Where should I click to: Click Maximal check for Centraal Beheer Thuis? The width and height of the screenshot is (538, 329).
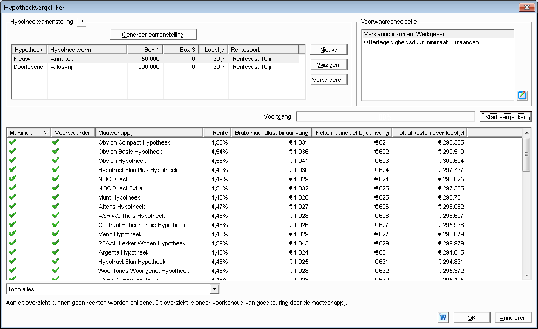coord(12,224)
